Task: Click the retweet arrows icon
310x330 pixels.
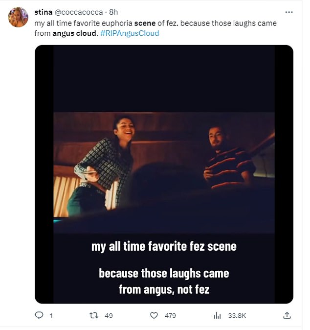Action: (x=92, y=316)
